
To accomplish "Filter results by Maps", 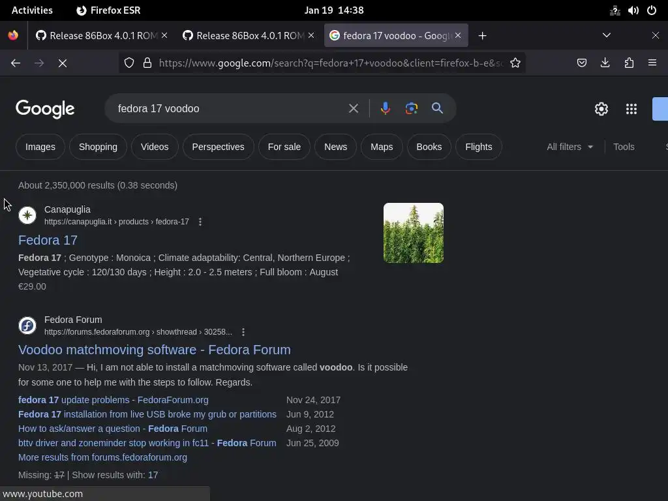I will tap(382, 147).
